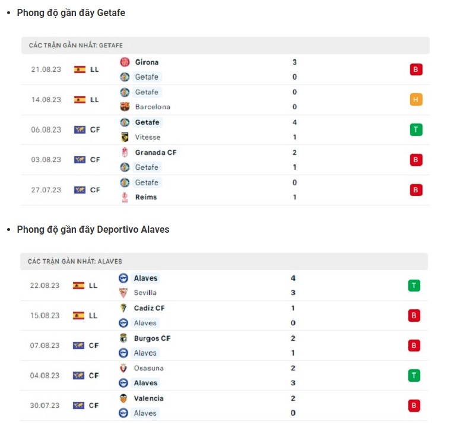
Task: Open the Valencia team name link
Action: point(149,398)
